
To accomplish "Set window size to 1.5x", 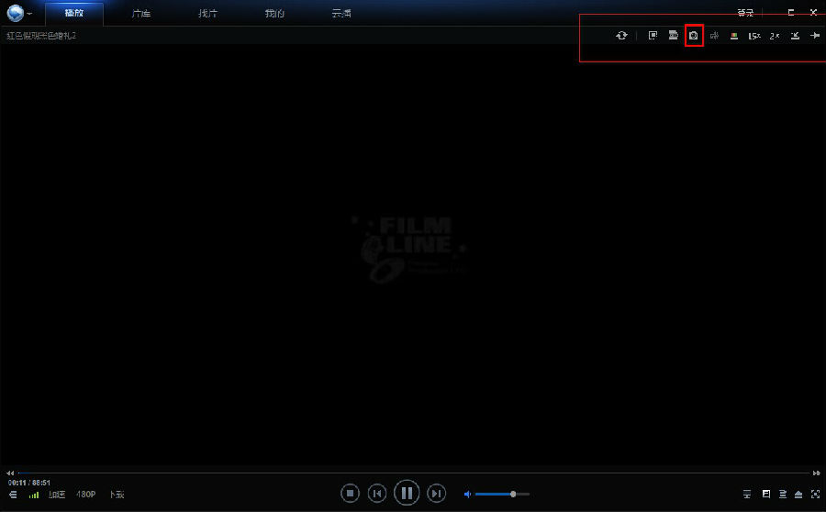I will (x=754, y=36).
